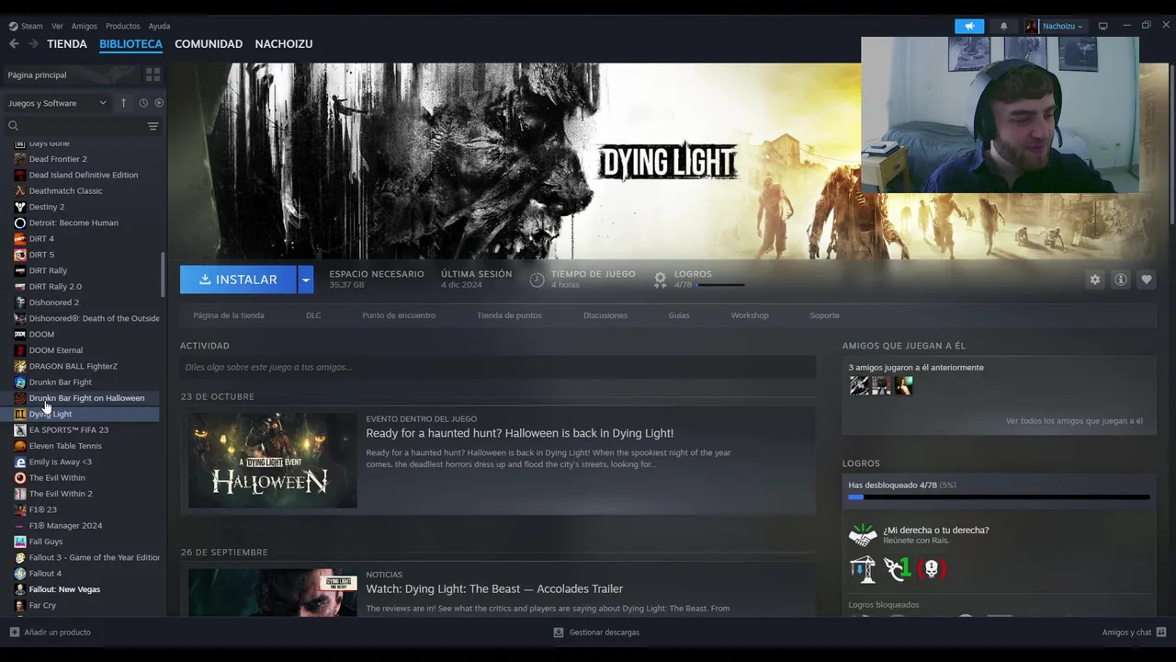Open the Tienda de puntos link
Image resolution: width=1176 pixels, height=662 pixels.
tap(509, 315)
